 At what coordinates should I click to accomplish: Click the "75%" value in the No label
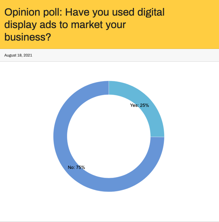[81, 168]
